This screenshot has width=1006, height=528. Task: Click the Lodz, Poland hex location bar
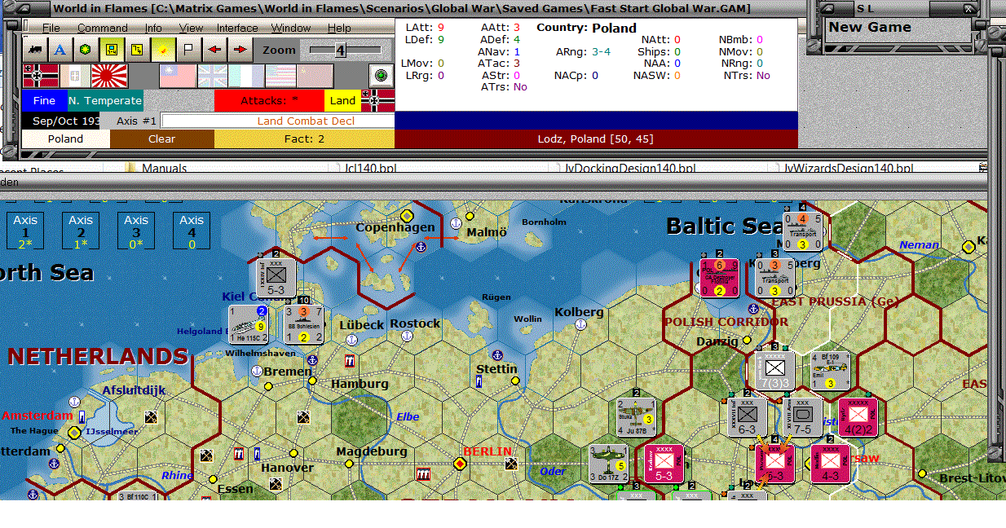595,139
